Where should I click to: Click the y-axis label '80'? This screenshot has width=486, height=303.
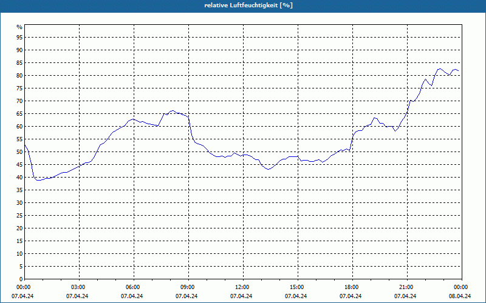coord(19,75)
